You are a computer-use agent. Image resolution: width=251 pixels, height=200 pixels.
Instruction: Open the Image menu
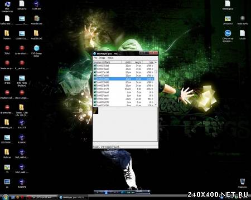(x=102, y=58)
